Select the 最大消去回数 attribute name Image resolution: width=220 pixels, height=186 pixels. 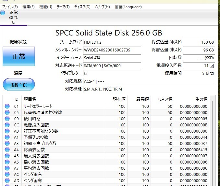coord(36,156)
